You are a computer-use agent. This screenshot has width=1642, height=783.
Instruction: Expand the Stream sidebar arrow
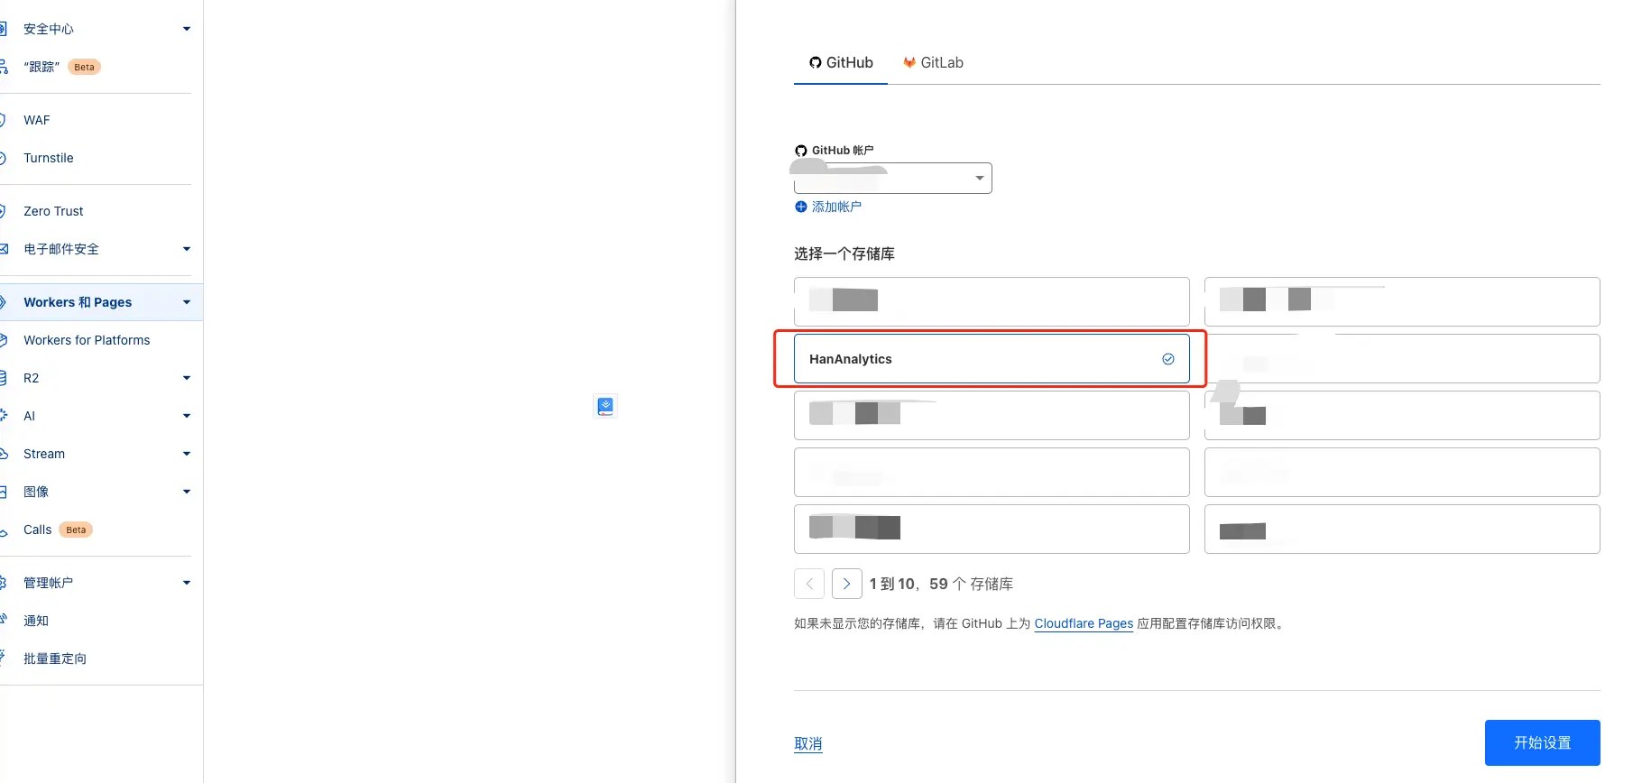pyautogui.click(x=187, y=454)
